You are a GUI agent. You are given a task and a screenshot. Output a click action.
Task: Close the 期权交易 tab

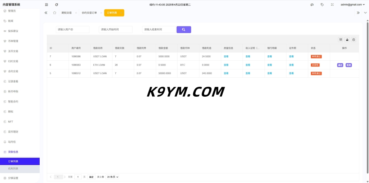pos(76,13)
